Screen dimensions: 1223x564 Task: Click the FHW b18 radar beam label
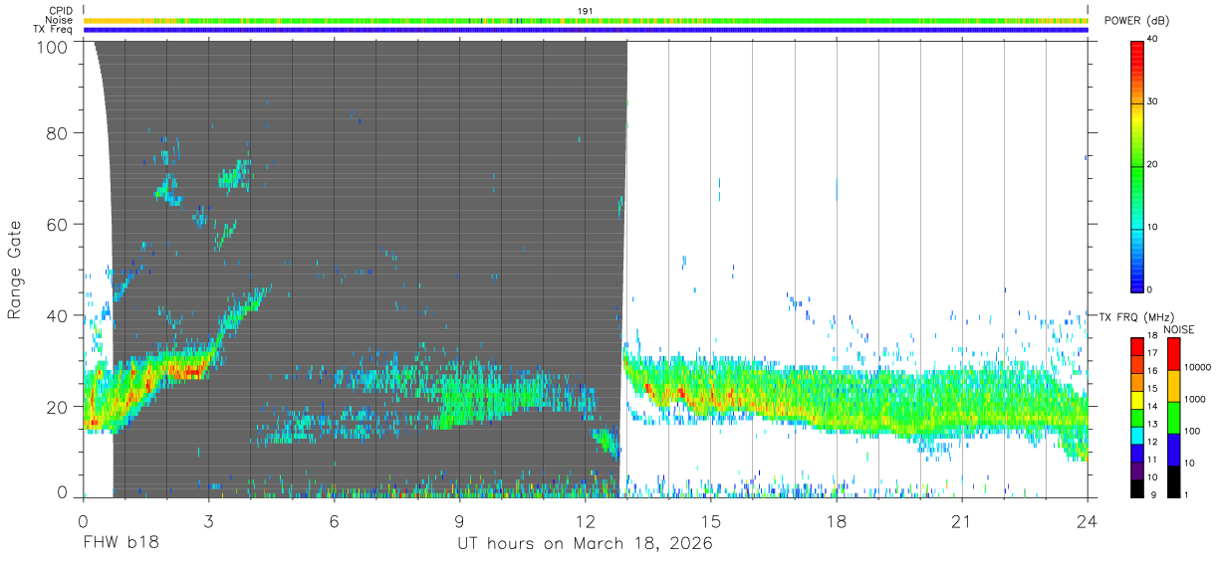121,544
